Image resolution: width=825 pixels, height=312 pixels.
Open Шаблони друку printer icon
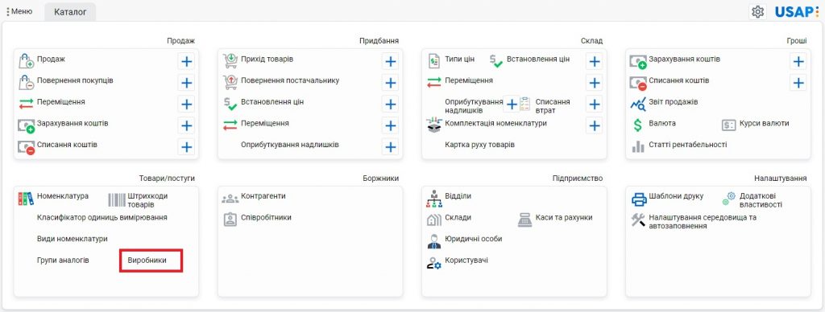(x=639, y=199)
